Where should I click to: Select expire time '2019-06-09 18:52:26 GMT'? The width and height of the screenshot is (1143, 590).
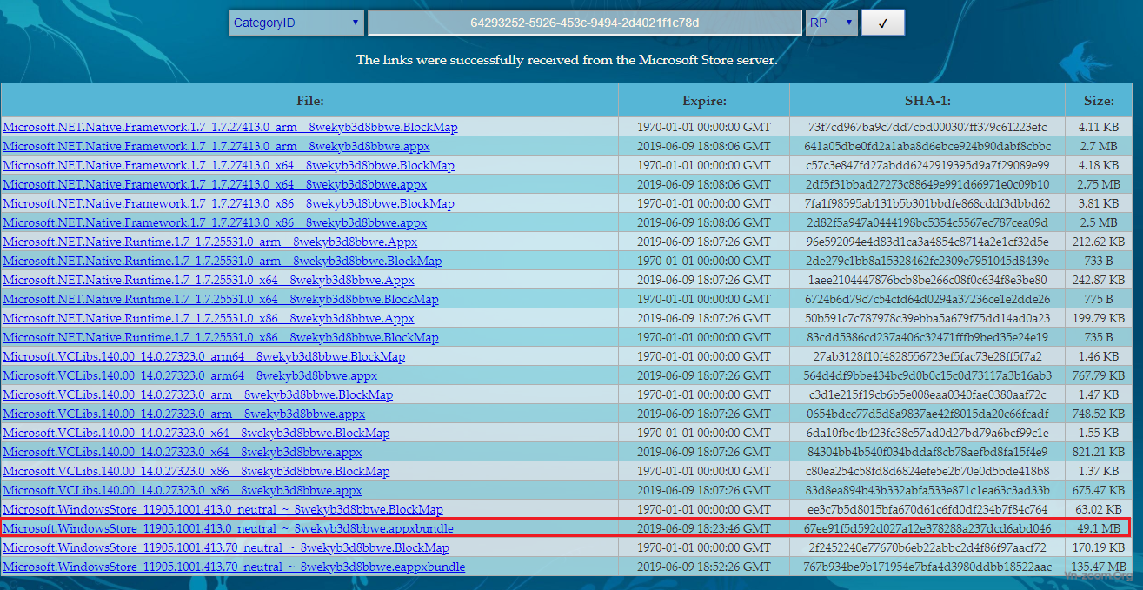(x=704, y=567)
